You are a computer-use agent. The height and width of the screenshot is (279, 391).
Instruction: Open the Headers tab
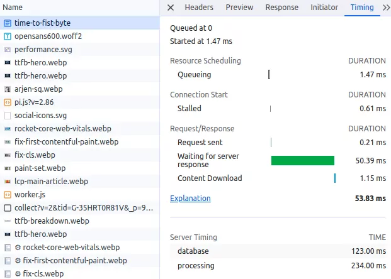(199, 8)
